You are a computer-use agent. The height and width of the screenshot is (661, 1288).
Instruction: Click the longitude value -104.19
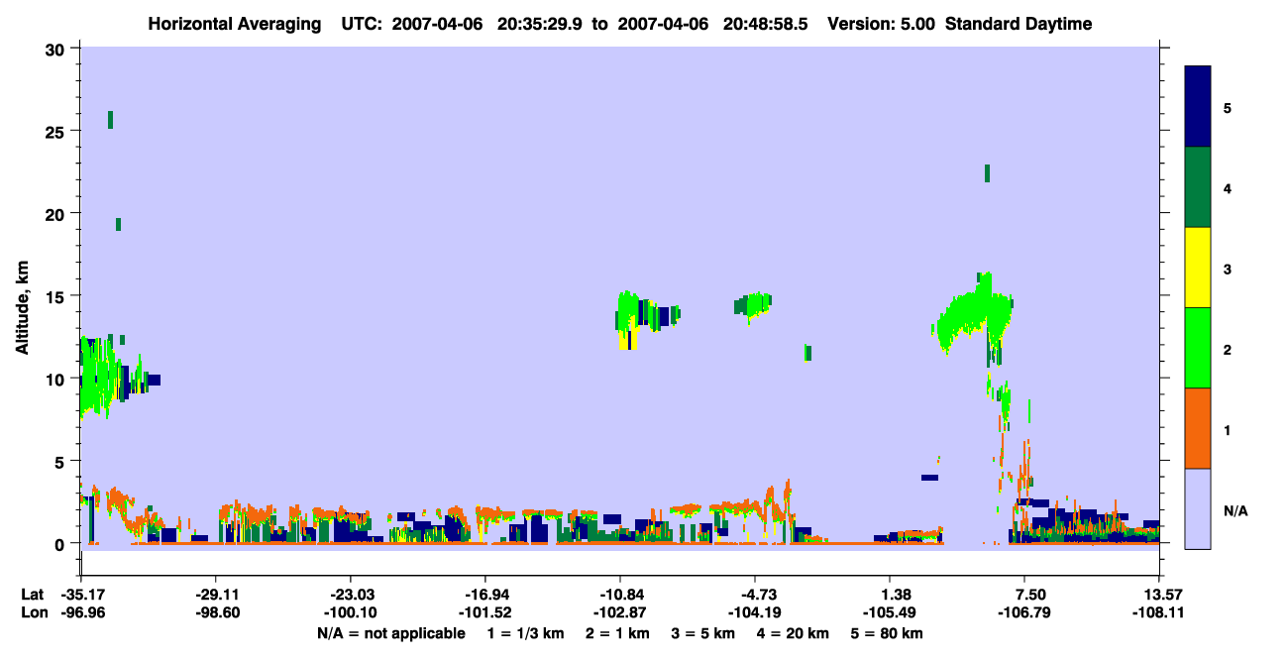click(x=755, y=613)
